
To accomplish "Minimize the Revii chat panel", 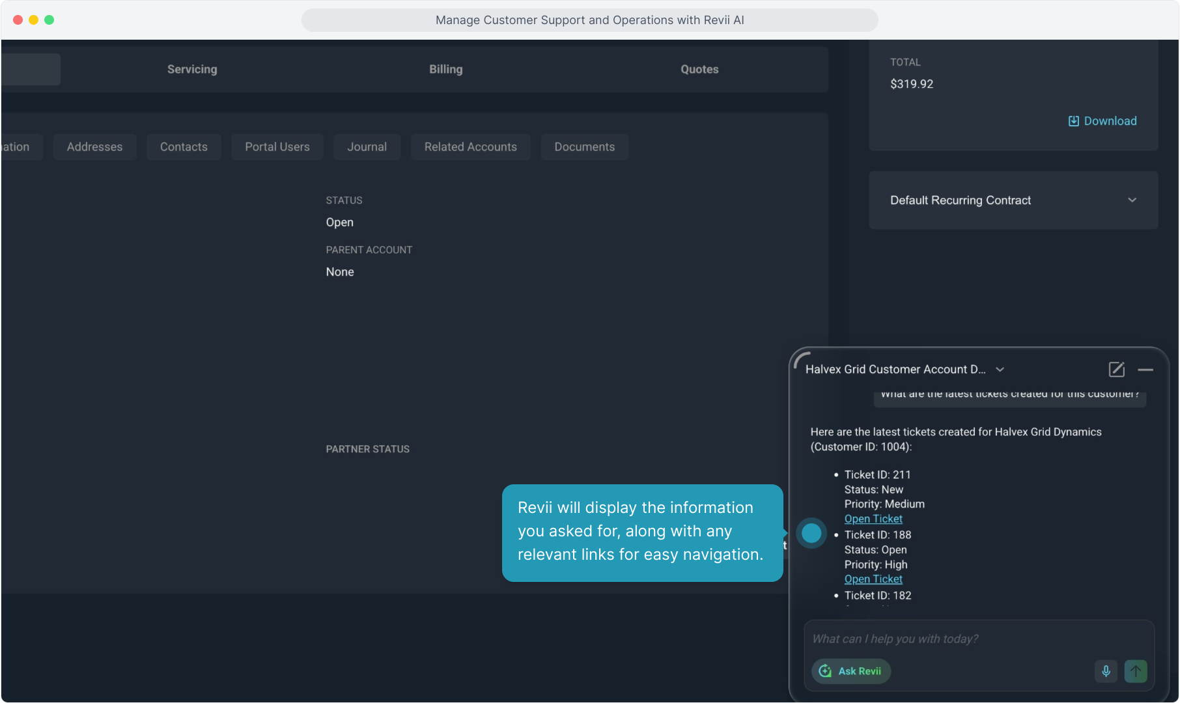I will [x=1145, y=369].
